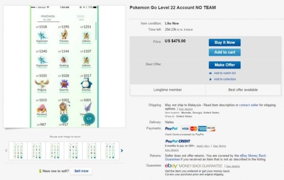Click the main Pokémon screenshot image
Image resolution: width=284 pixels, height=180 pixels.
(x=64, y=67)
